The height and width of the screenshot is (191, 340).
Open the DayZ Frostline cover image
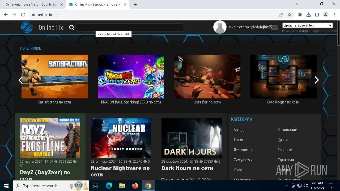pyautogui.click(x=50, y=138)
